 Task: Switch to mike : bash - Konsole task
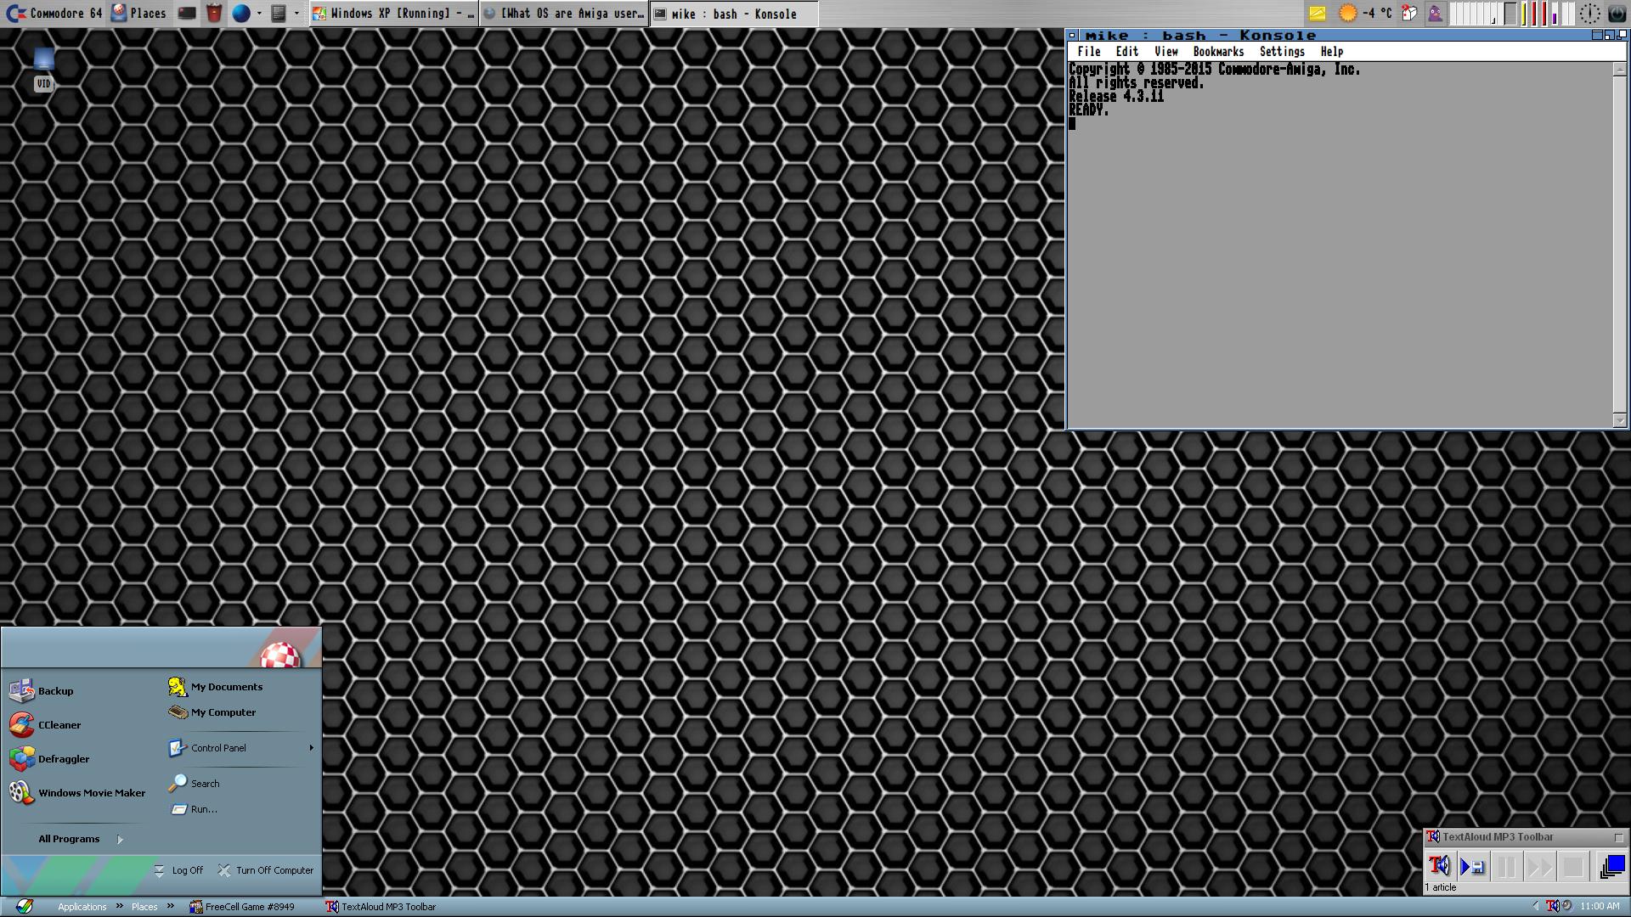(x=734, y=14)
